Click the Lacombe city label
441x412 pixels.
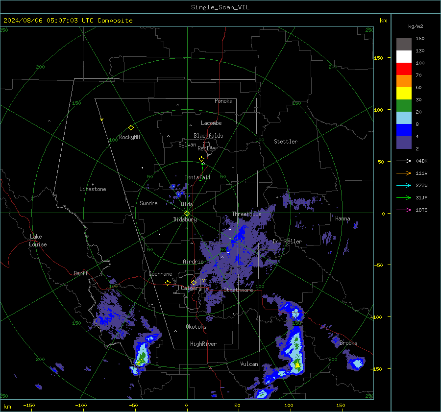[211, 123]
